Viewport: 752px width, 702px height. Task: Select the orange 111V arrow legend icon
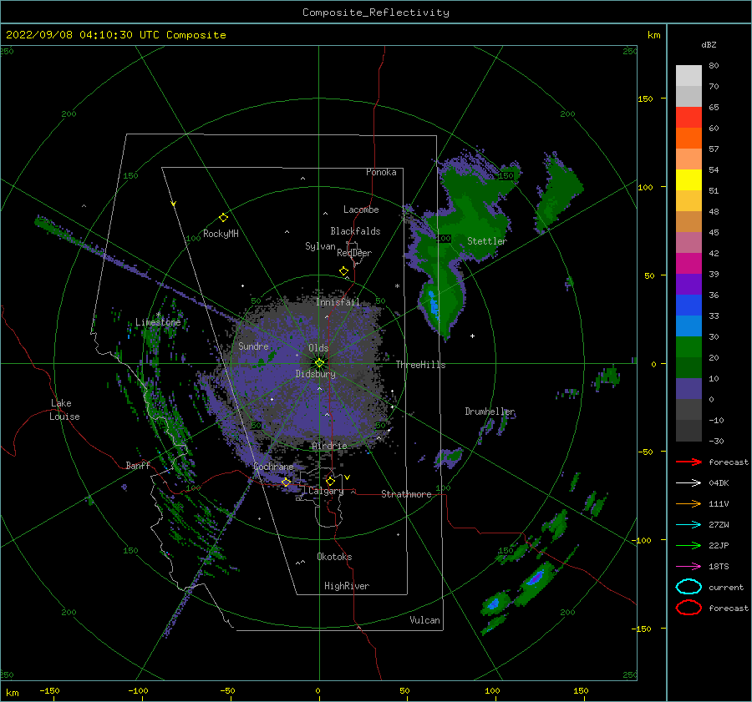688,503
